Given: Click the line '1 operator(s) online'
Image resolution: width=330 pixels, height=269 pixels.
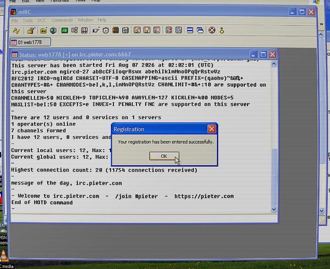Looking at the screenshot, I should coord(43,124).
